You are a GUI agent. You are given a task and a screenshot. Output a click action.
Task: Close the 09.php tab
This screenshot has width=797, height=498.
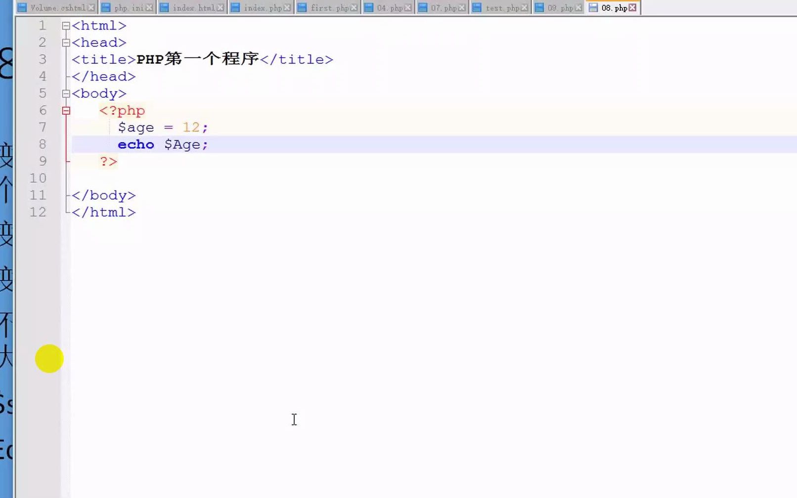tap(578, 8)
